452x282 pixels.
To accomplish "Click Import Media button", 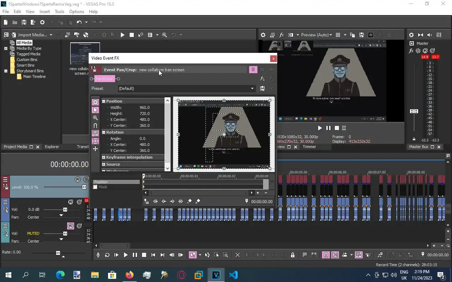I will [29, 35].
